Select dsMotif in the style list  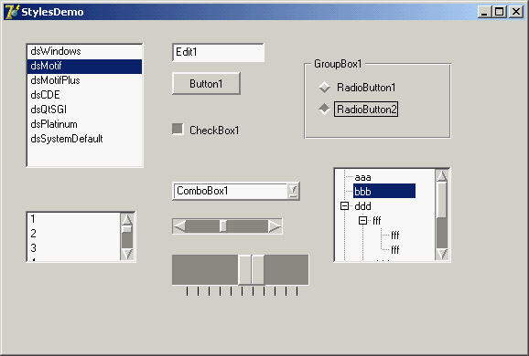point(84,67)
